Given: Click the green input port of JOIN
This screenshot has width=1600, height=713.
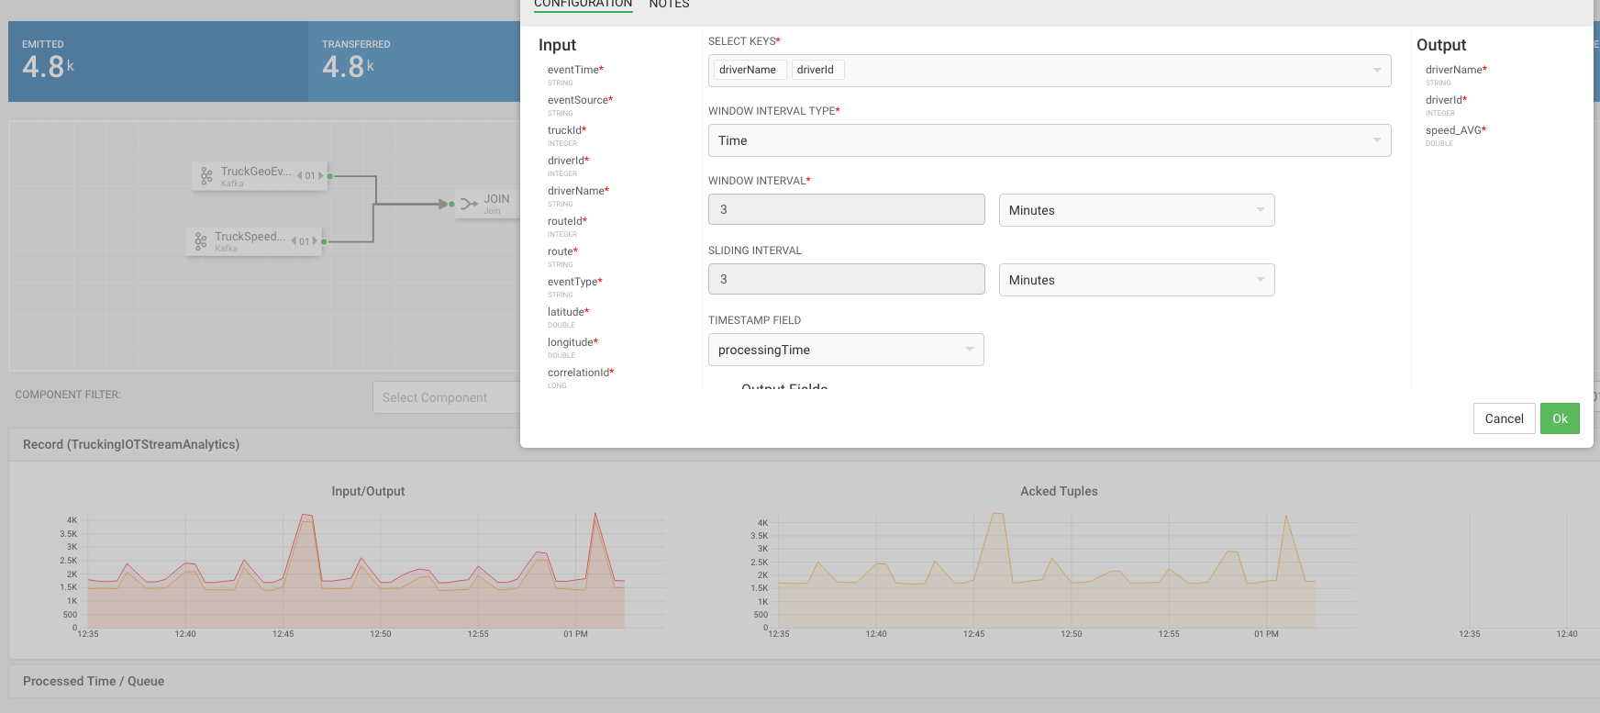Looking at the screenshot, I should tap(452, 204).
